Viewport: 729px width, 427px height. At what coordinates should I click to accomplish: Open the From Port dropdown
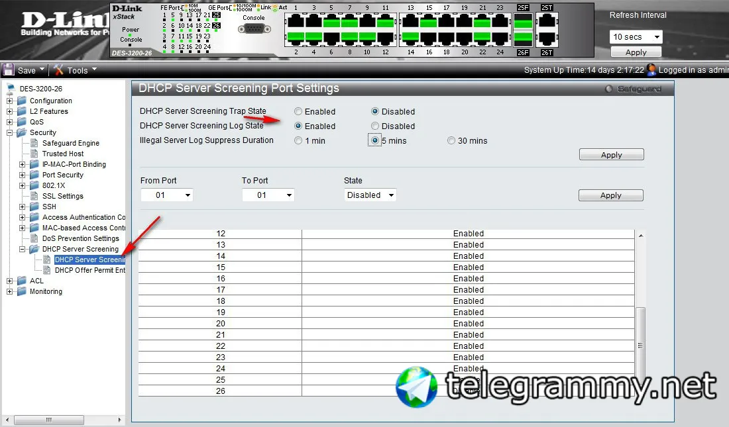point(167,195)
